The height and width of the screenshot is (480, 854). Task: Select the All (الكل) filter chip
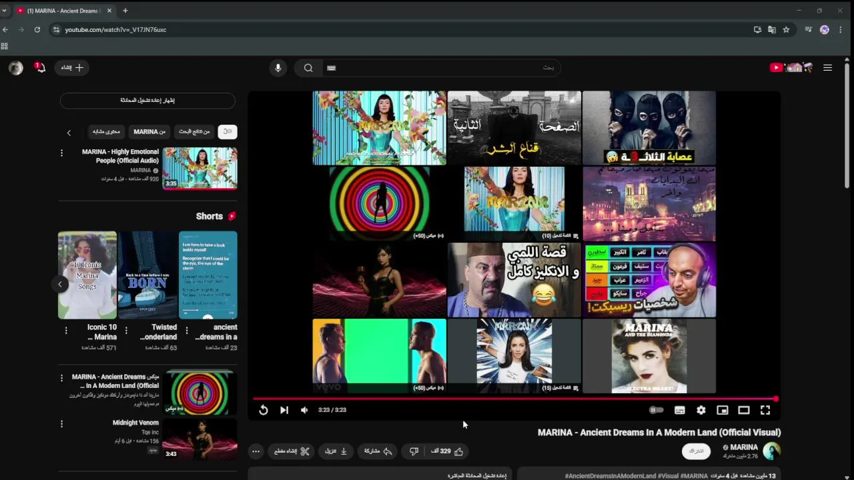[228, 132]
